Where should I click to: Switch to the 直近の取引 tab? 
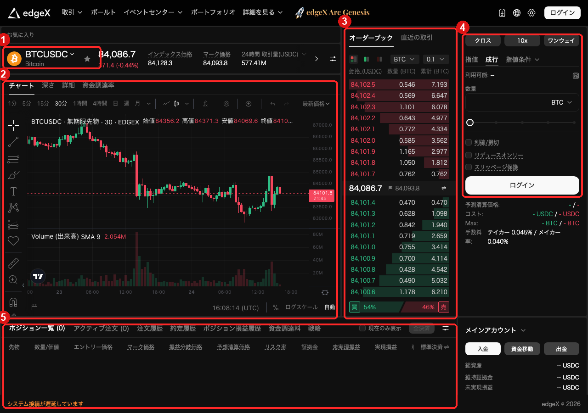pos(417,38)
